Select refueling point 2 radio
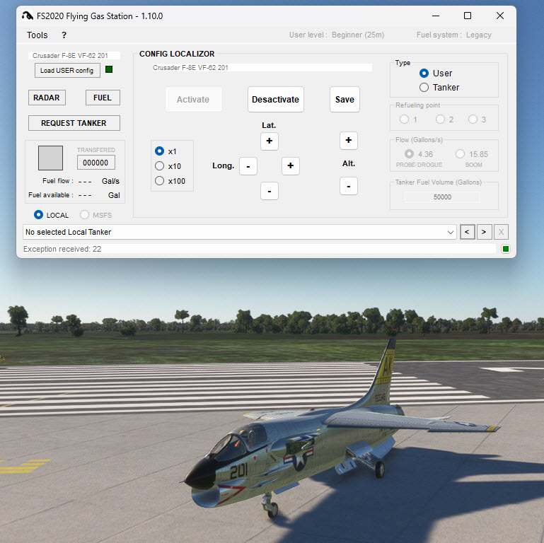 440,119
